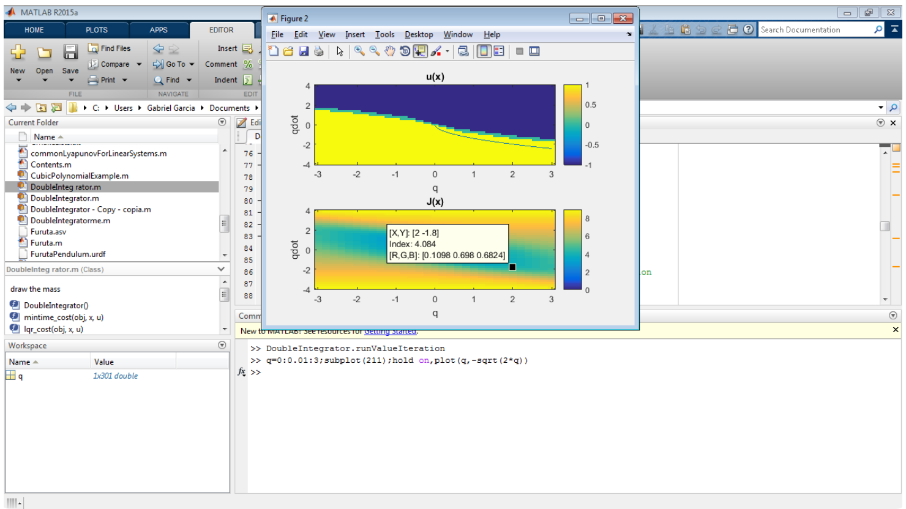Select the Pan hand tool
The image size is (906, 509).
coord(390,51)
